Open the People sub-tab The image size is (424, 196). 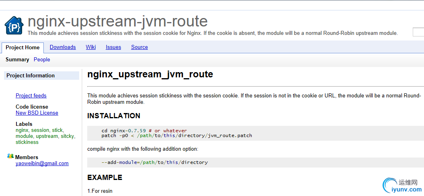42,60
